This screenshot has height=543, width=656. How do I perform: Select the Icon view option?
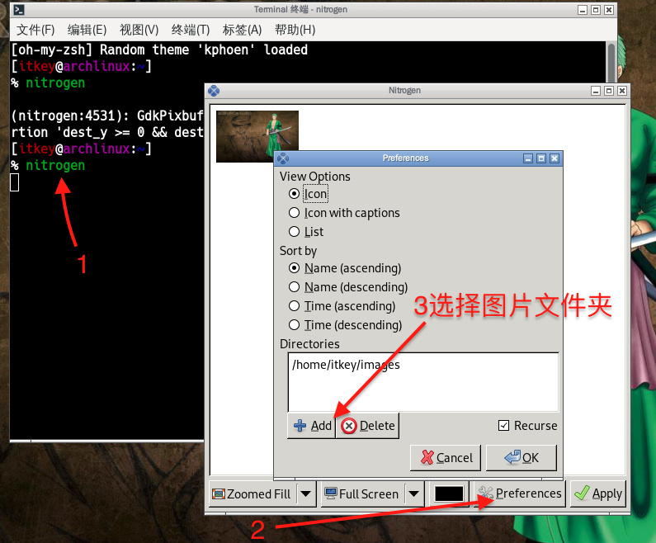[x=308, y=194]
